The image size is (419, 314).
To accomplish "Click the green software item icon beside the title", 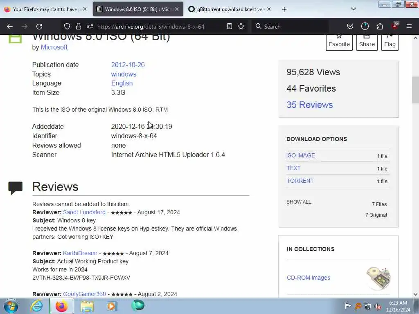I will [15, 39].
